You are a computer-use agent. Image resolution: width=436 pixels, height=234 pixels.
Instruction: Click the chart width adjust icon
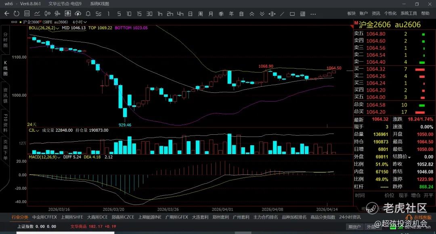tap(272, 14)
